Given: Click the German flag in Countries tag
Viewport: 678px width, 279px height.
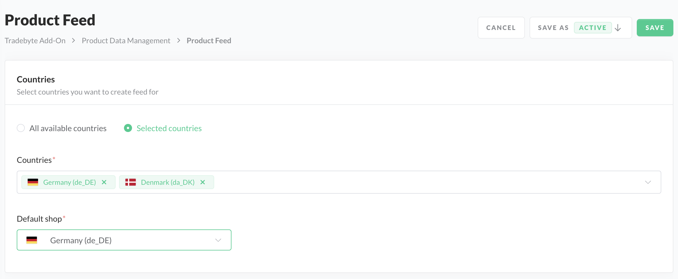Looking at the screenshot, I should click(x=33, y=182).
